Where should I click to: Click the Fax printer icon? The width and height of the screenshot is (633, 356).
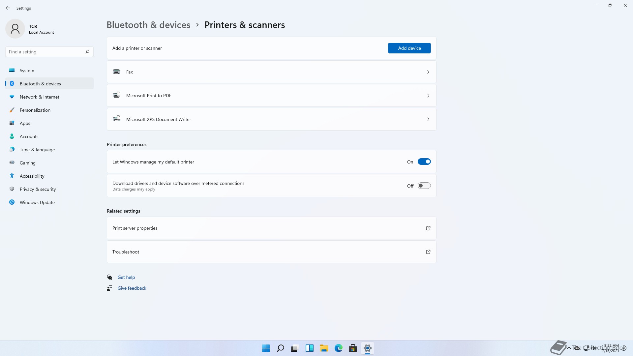tap(116, 72)
